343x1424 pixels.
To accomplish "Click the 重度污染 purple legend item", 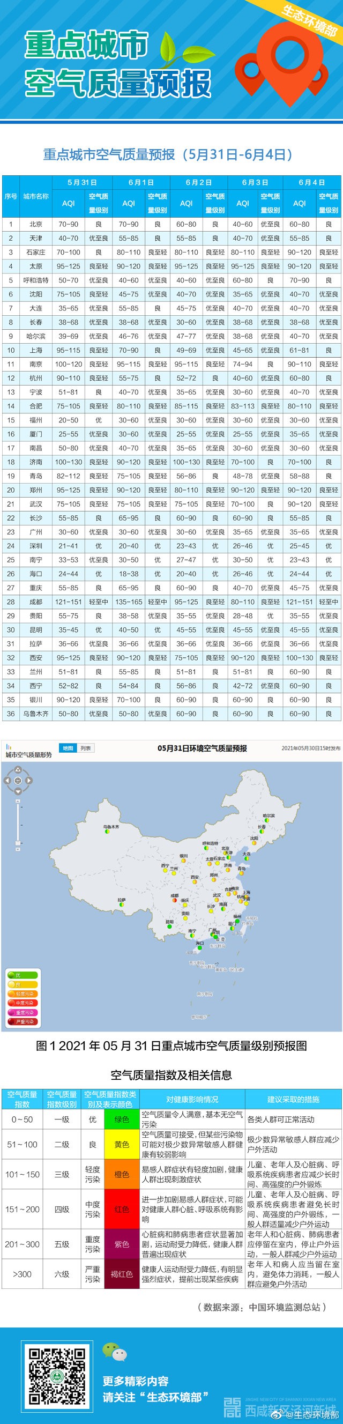I will (22, 1012).
